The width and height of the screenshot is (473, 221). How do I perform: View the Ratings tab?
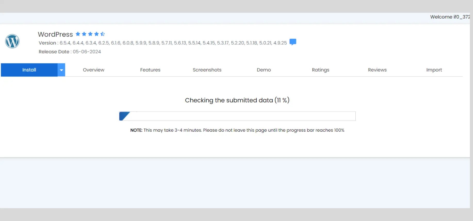(321, 70)
